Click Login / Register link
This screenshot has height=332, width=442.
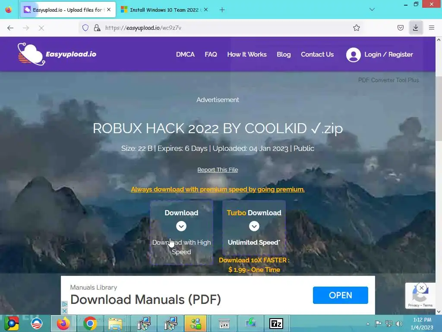pos(389,54)
